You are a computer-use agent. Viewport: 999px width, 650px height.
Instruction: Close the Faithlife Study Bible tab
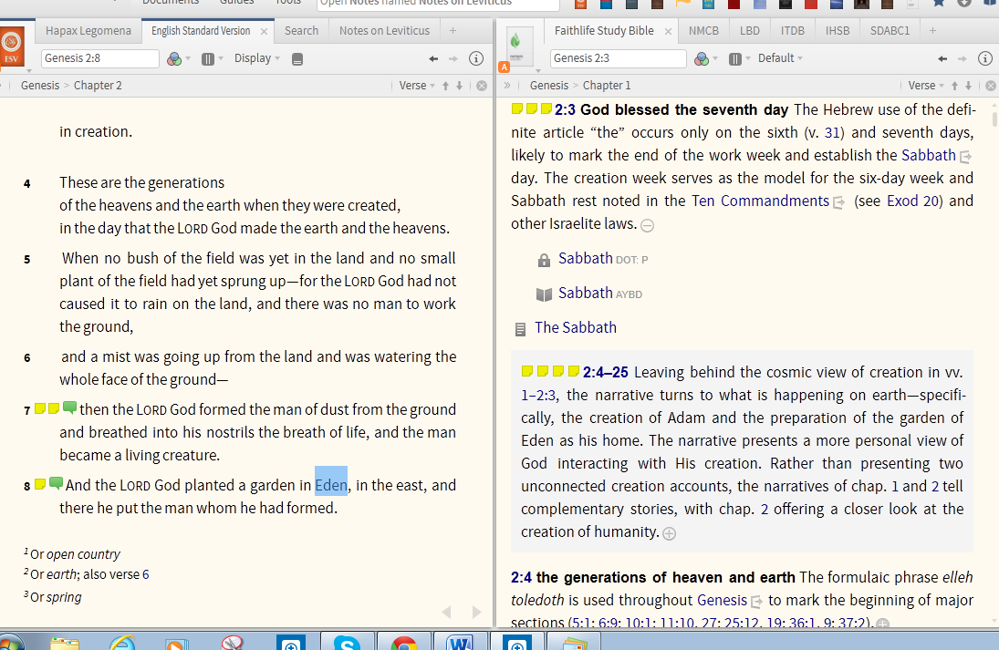click(668, 31)
